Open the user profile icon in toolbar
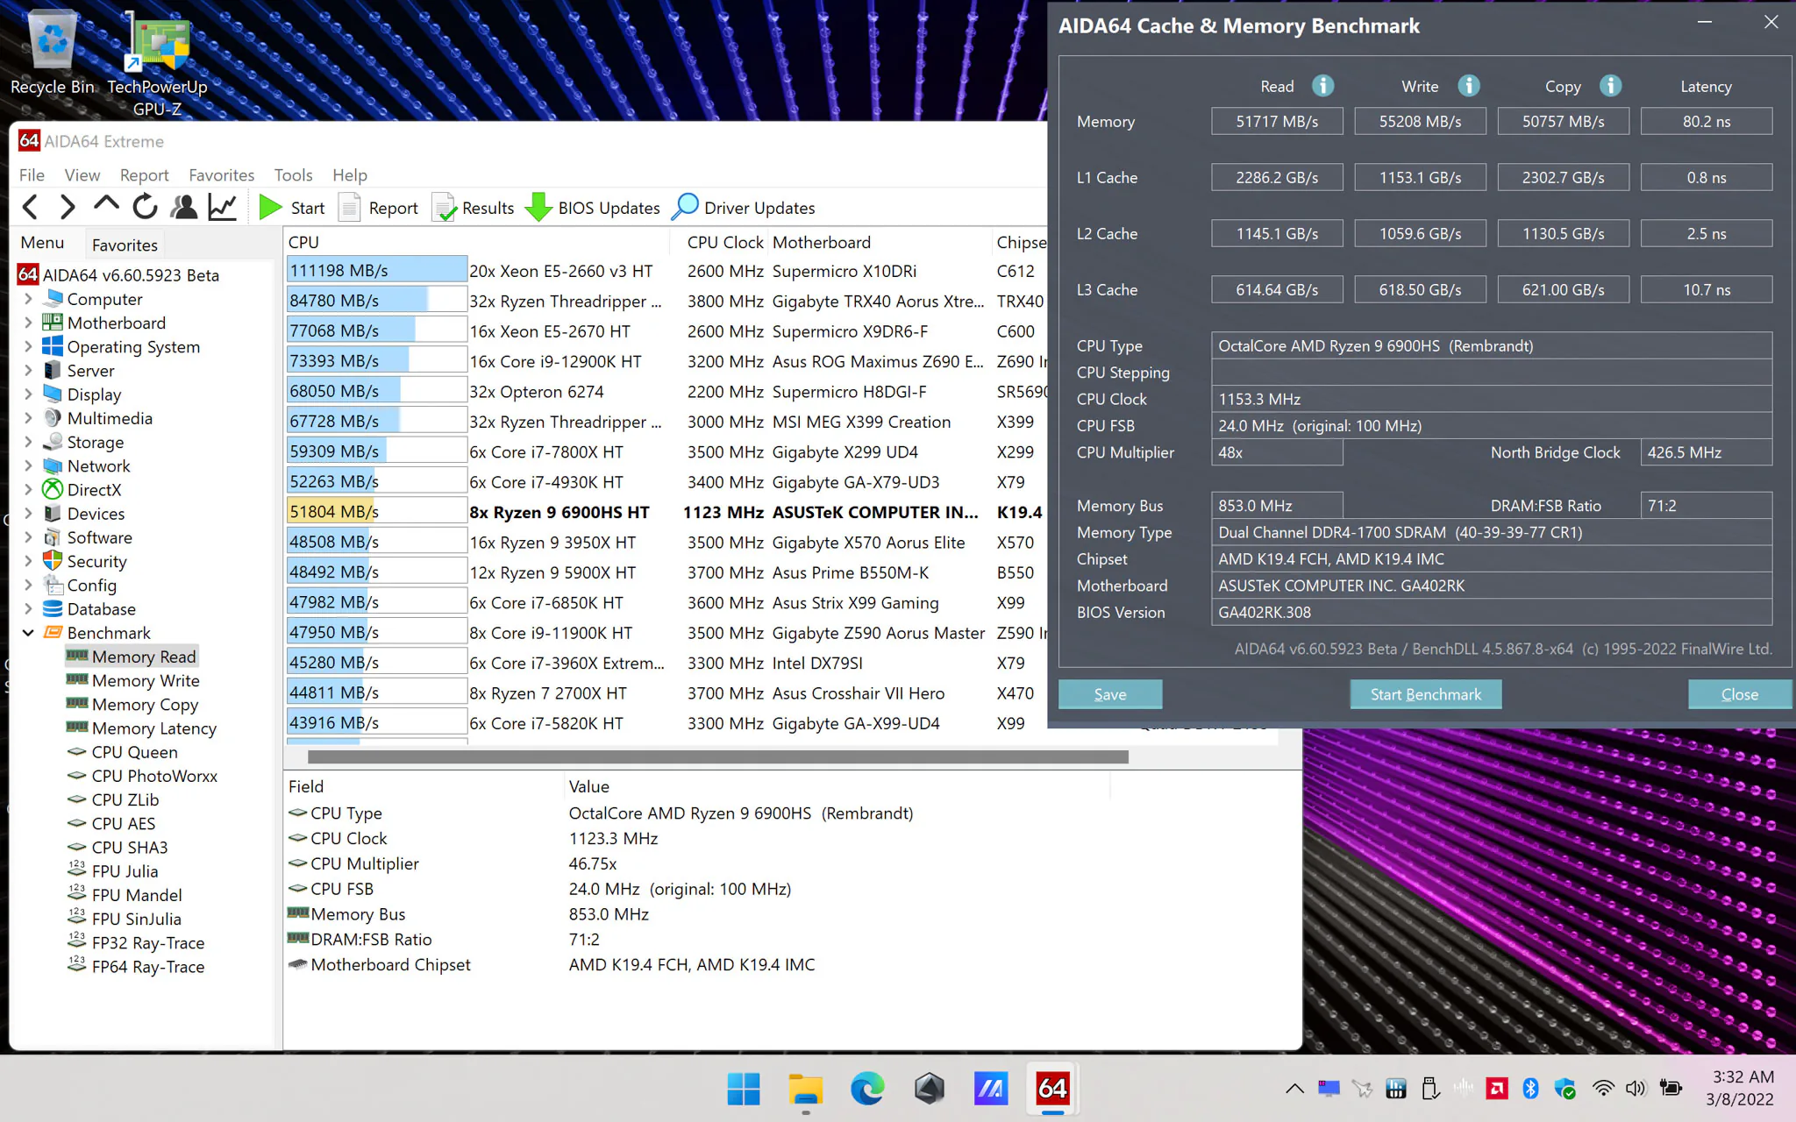 point(183,208)
